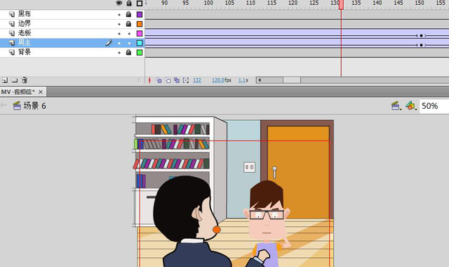449x267 pixels.
Task: Click the eye icon in timeline header
Action: (119, 3)
